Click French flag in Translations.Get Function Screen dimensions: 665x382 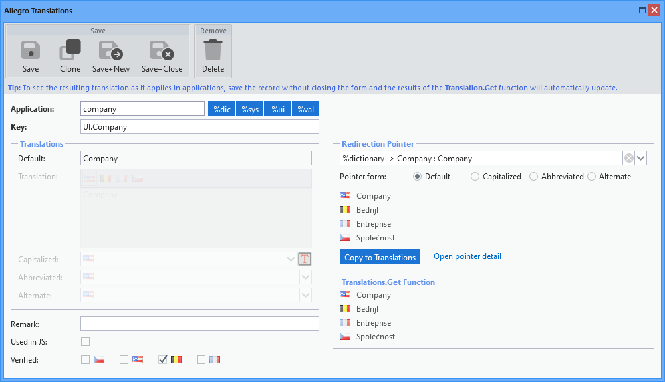click(x=345, y=323)
